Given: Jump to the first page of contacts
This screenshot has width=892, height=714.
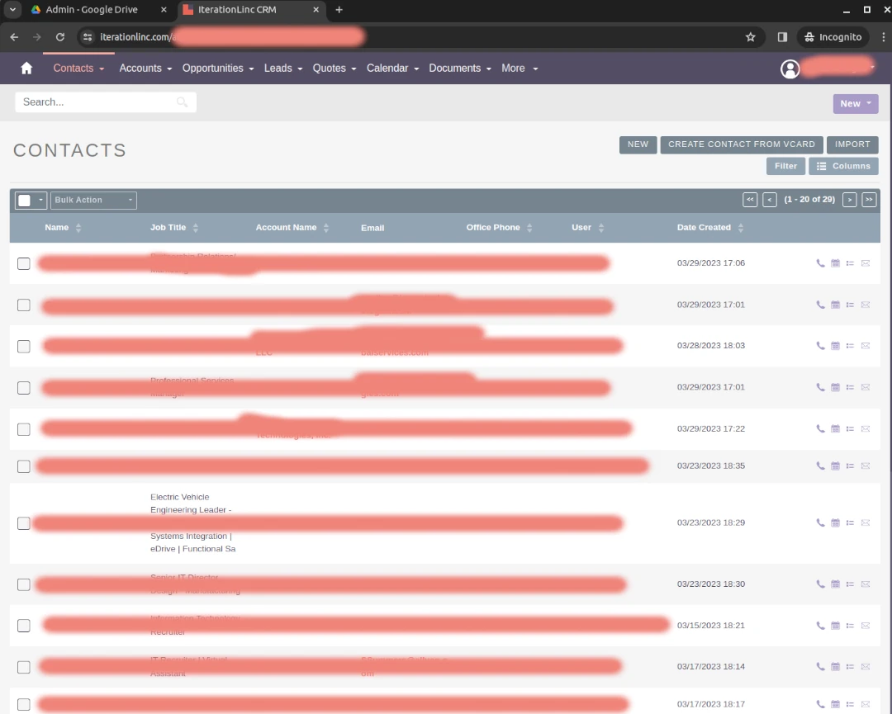Looking at the screenshot, I should tap(750, 200).
